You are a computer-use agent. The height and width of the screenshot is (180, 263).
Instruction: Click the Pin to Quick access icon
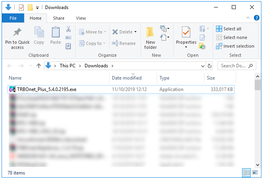click(x=17, y=33)
